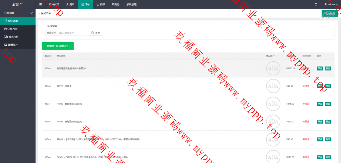Viewport: 341px width, 163px height.
Task: Click the magnifier 搜索 search button
Action: pos(96,33)
